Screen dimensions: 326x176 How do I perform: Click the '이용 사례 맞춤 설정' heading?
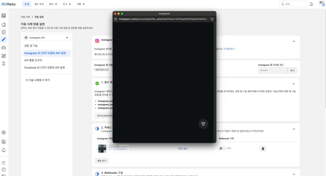click(x=33, y=24)
